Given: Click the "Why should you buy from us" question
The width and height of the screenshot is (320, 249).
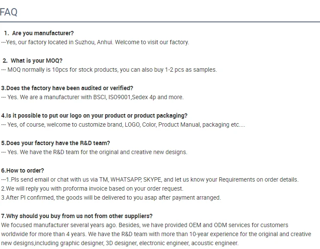Looking at the screenshot, I should coord(77,216).
